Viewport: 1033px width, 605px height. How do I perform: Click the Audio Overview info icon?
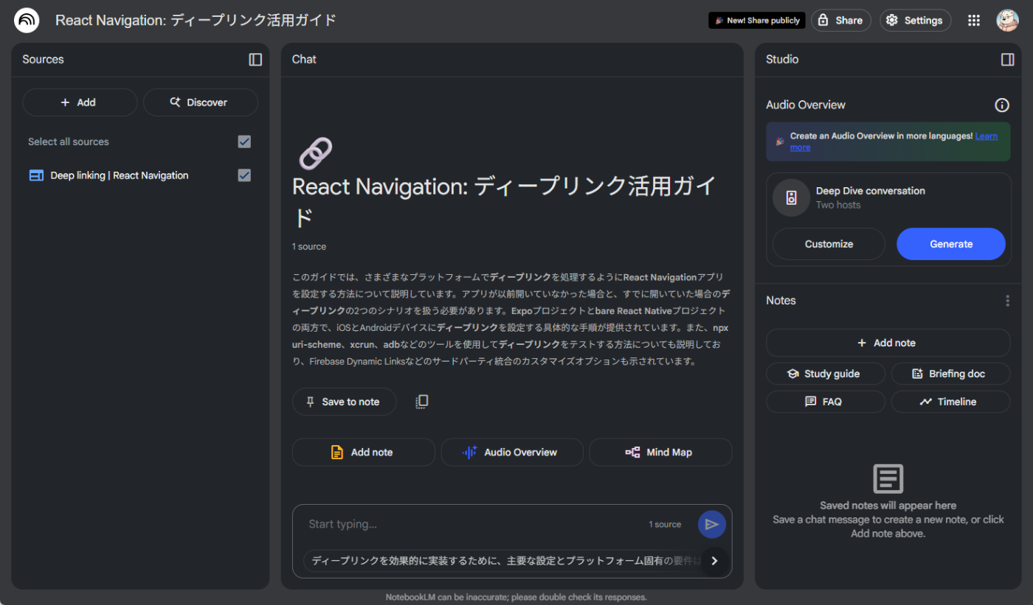pyautogui.click(x=1001, y=105)
